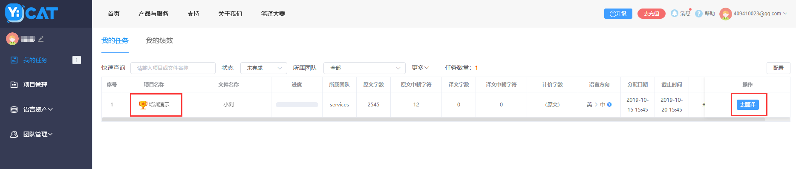Switch to 我的绩效 tab

click(159, 40)
